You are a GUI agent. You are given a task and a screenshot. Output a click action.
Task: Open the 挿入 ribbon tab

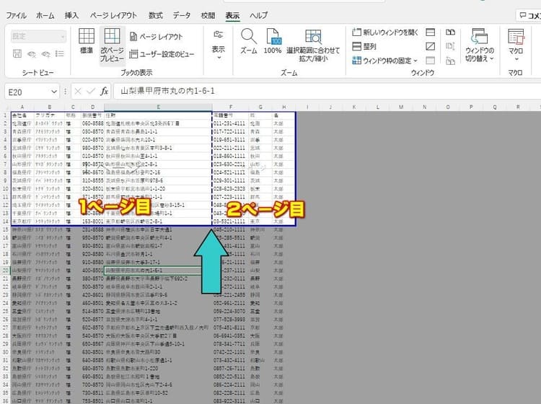pyautogui.click(x=71, y=16)
